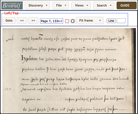Toggle the round O icon
Image resolution: width=138 pixels, height=114 pixels.
coord(73,21)
